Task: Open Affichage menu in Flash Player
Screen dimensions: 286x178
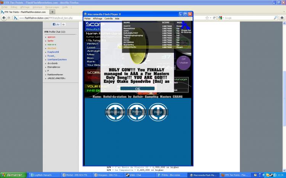Action: tap(97, 18)
